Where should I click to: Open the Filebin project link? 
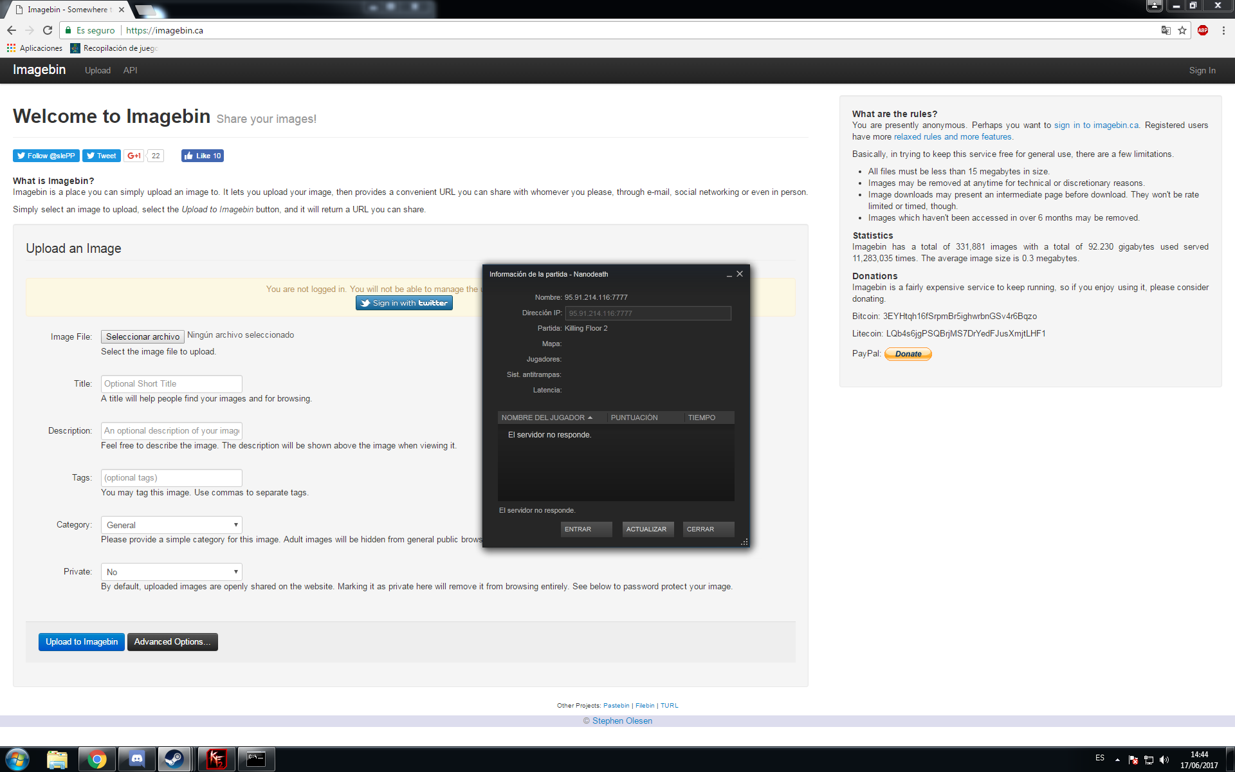645,706
